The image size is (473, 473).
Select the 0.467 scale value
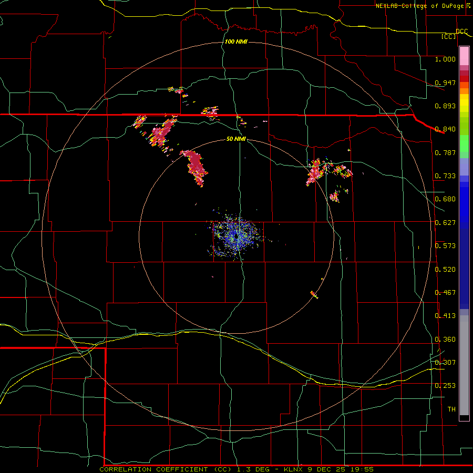click(445, 293)
